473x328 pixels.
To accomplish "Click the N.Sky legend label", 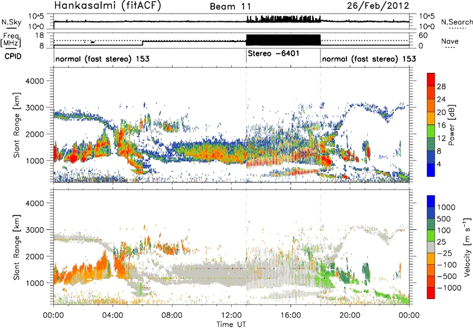I will coord(11,22).
